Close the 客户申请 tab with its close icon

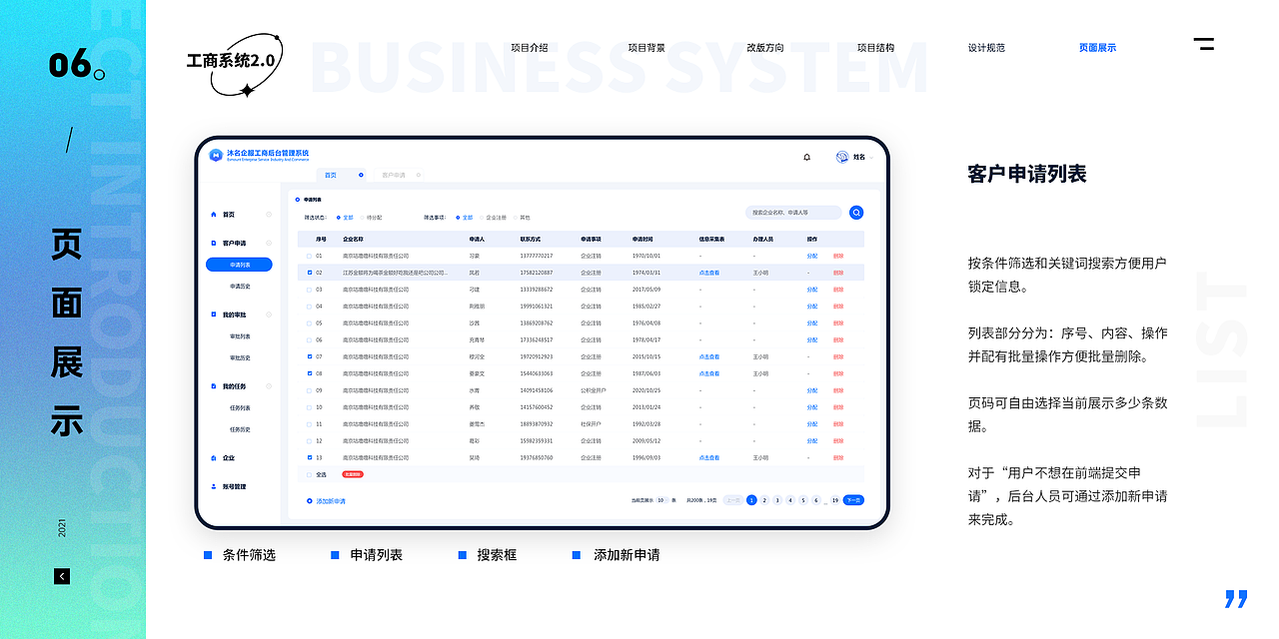click(x=418, y=175)
